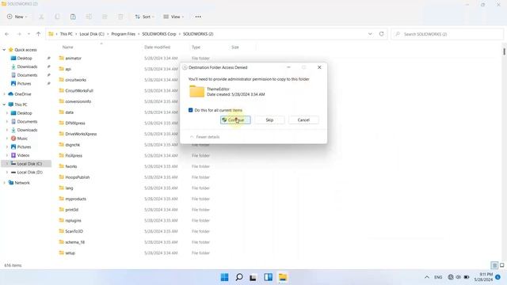Expand the Network tree node
Viewport: 507px width, 285px height.
coord(4,183)
